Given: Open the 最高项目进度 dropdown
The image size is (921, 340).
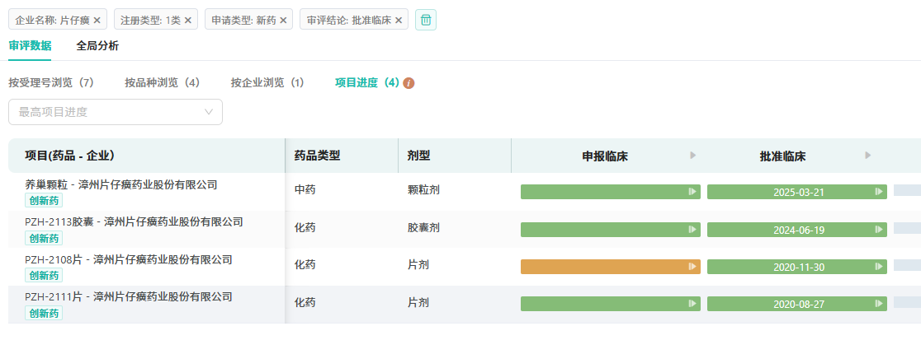Looking at the screenshot, I should coord(116,112).
